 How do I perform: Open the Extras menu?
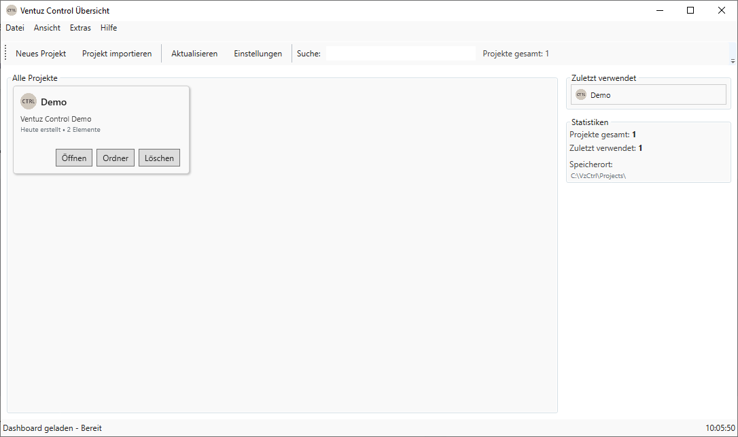[80, 28]
